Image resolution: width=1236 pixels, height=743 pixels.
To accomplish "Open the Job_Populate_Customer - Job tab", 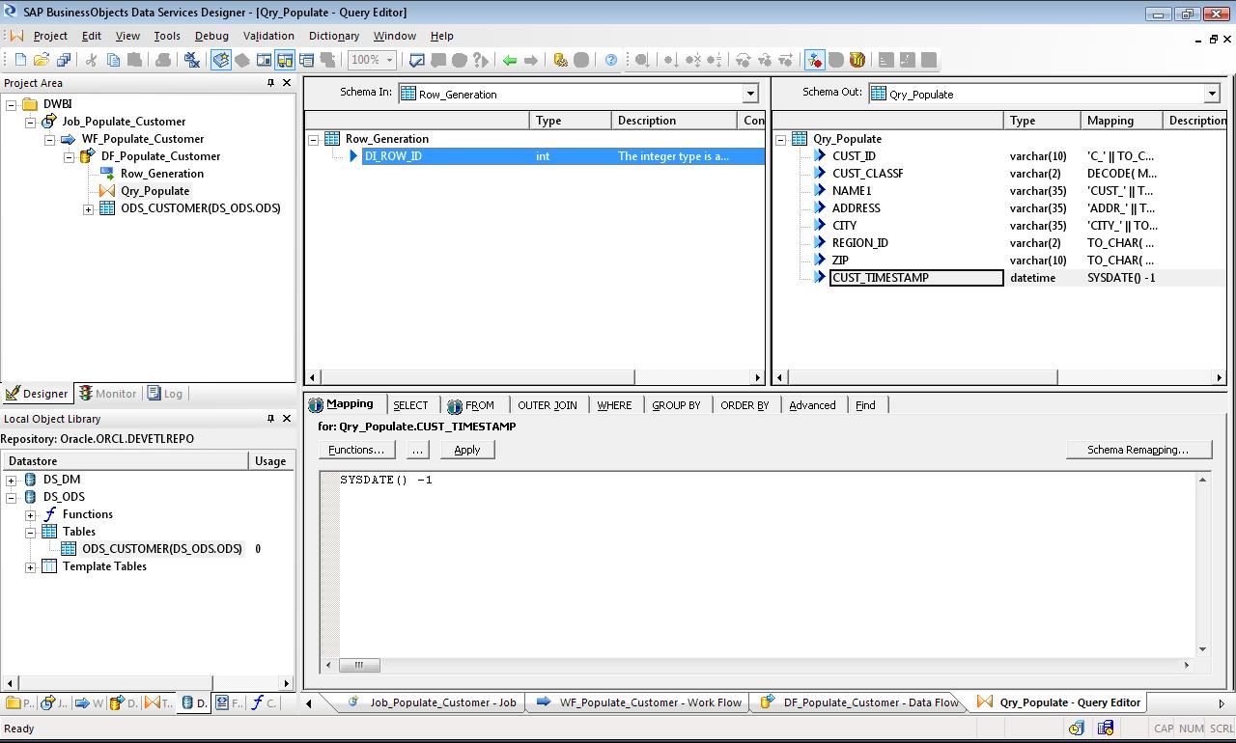I will coord(433,702).
